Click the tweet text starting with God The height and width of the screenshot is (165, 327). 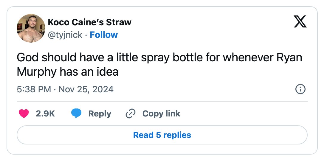point(159,65)
